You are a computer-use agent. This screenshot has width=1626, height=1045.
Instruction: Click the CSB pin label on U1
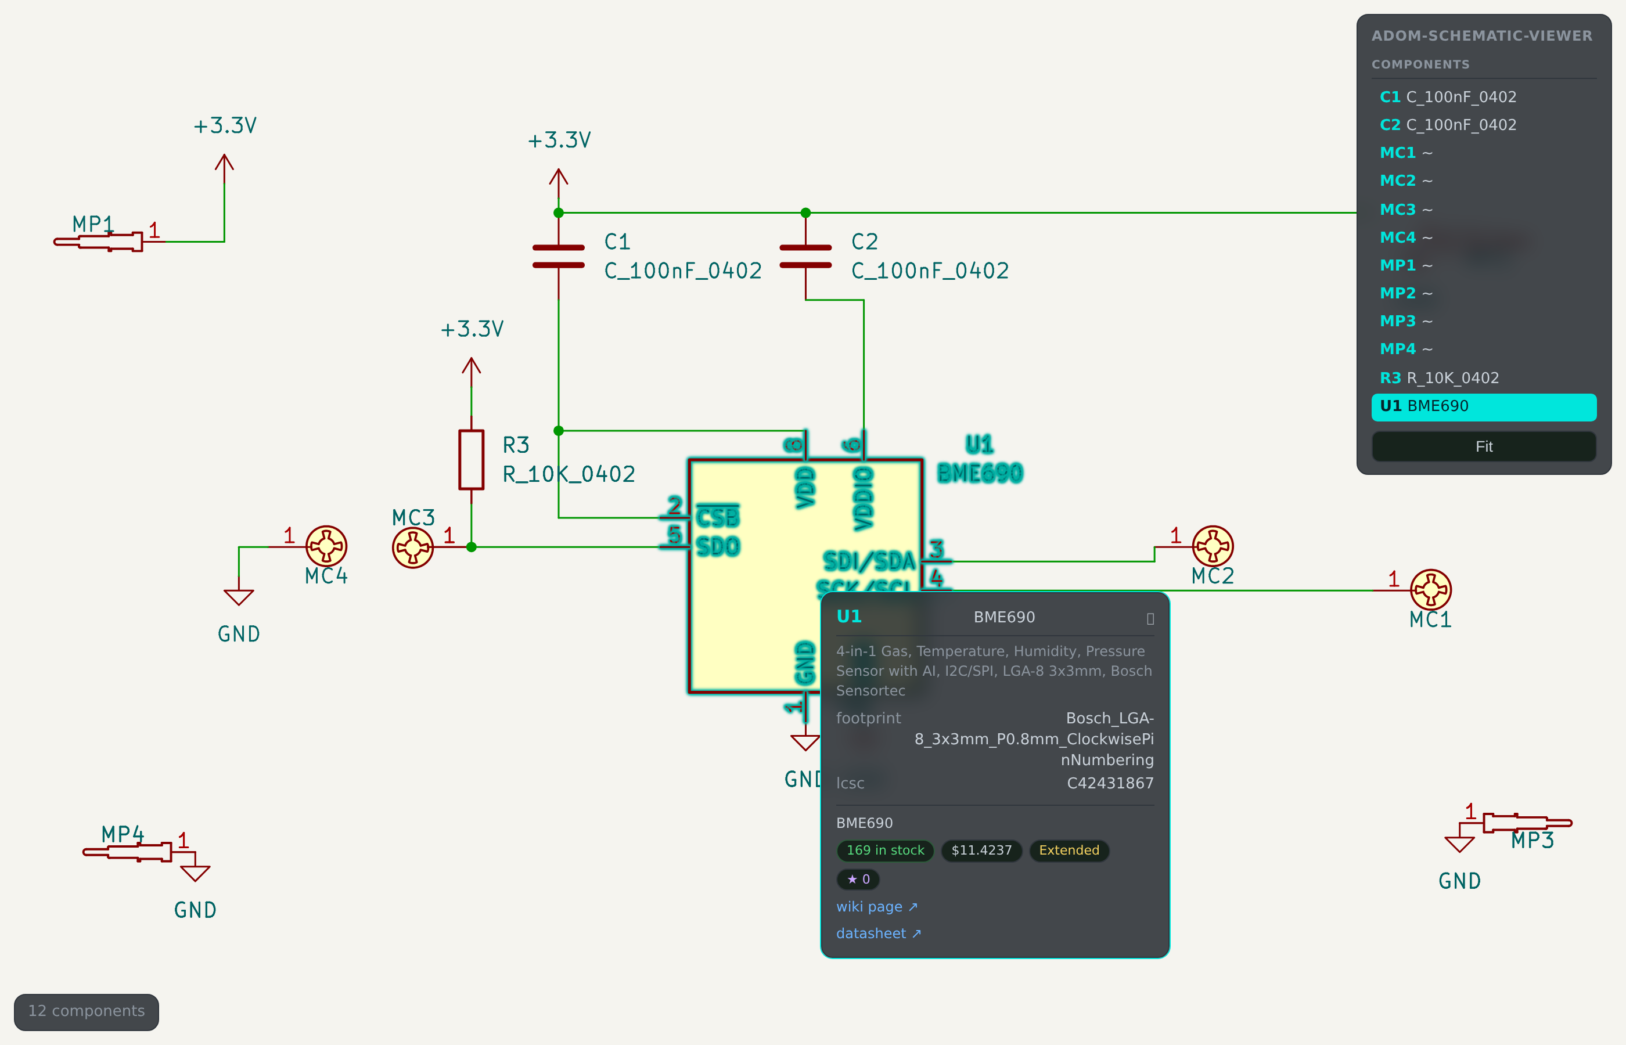[x=717, y=518]
